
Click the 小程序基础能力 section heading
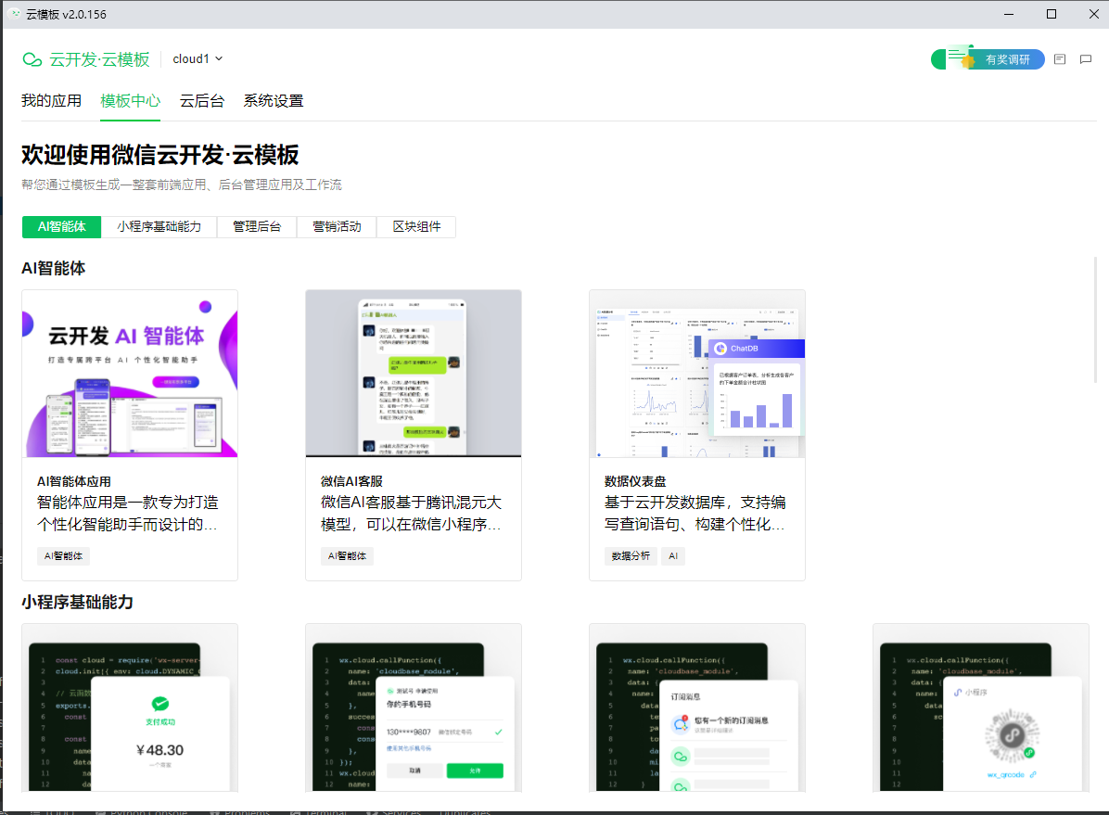click(77, 602)
